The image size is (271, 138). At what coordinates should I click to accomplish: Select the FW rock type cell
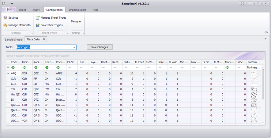point(16,89)
